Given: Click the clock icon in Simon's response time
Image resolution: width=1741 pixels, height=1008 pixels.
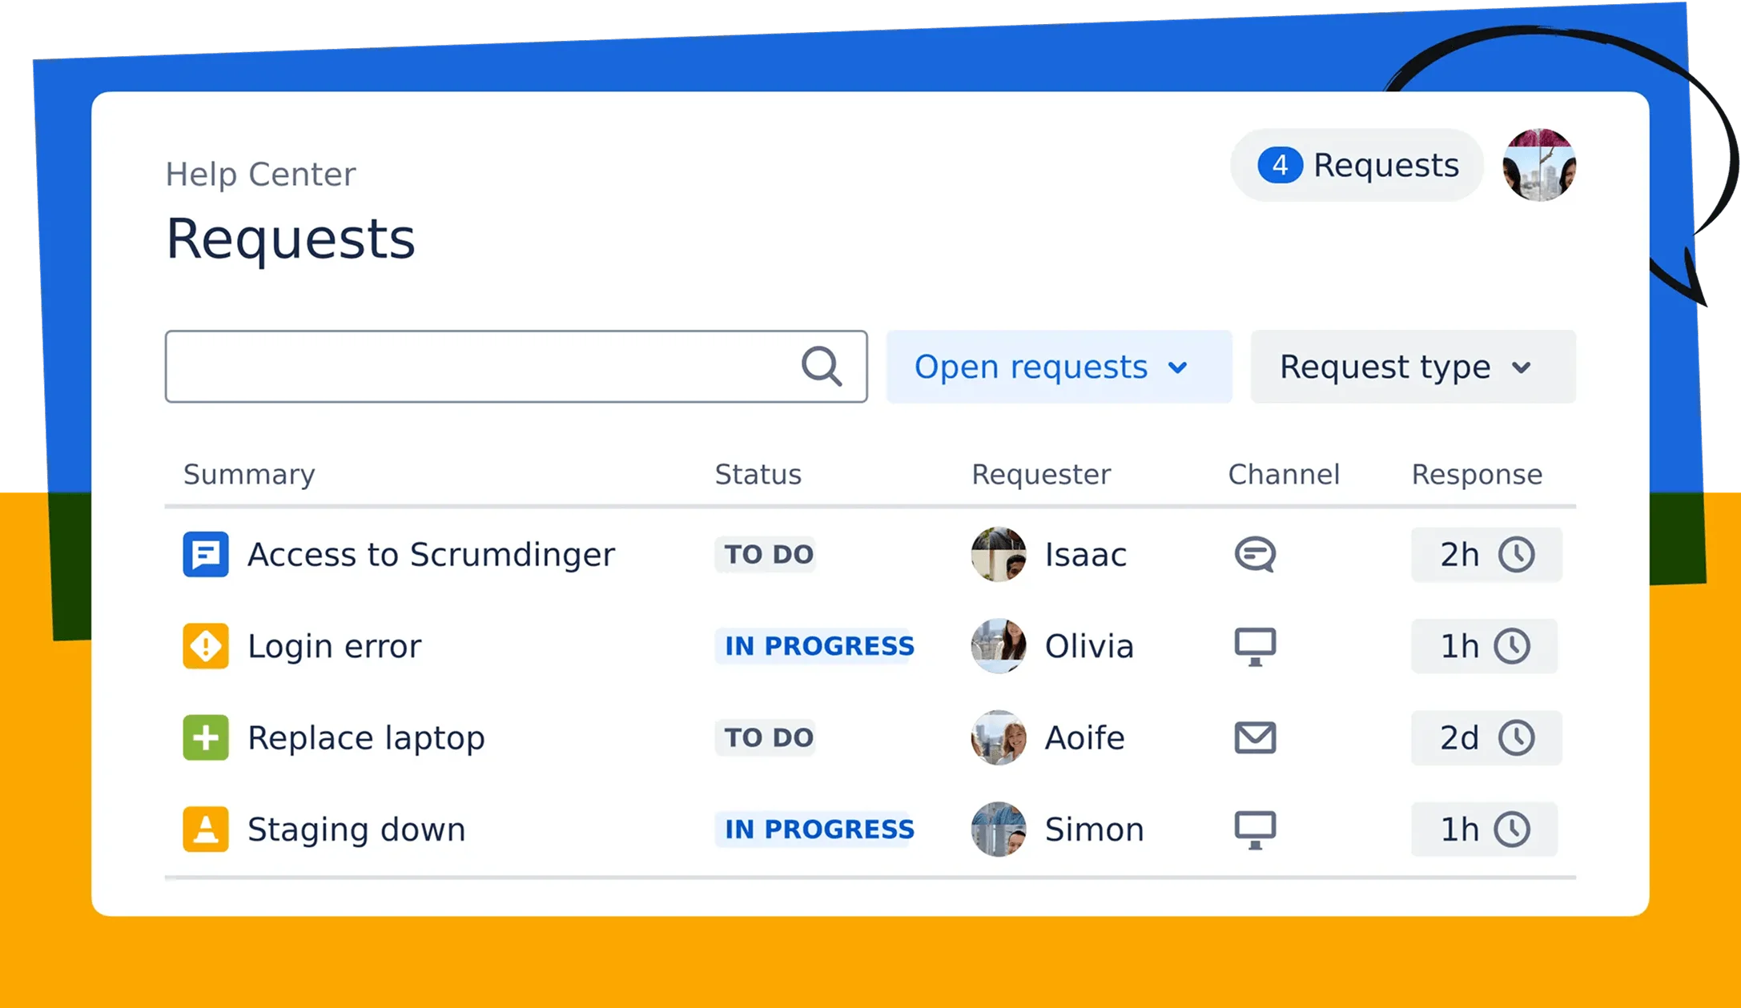Looking at the screenshot, I should (x=1513, y=829).
